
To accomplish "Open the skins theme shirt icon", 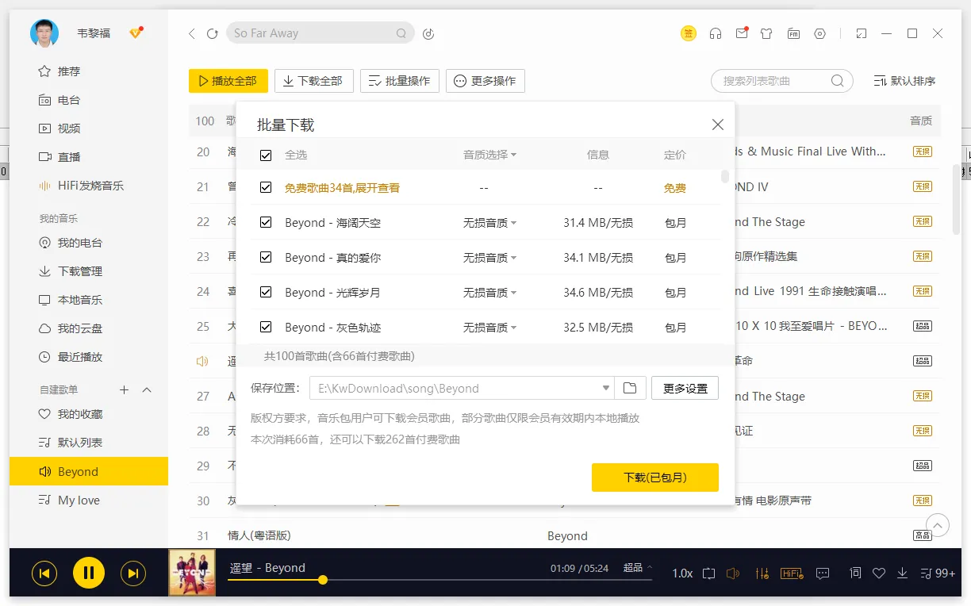I will (767, 33).
